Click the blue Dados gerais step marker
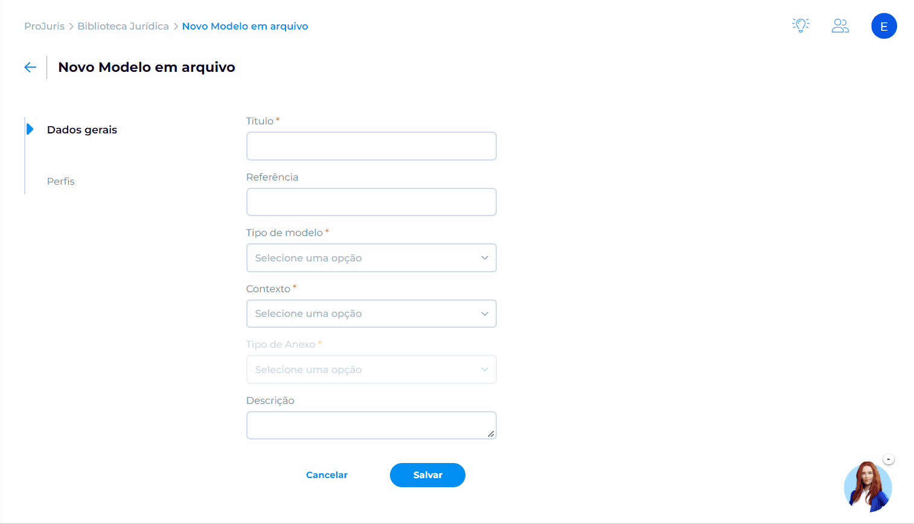The image size is (914, 524). pyautogui.click(x=30, y=129)
